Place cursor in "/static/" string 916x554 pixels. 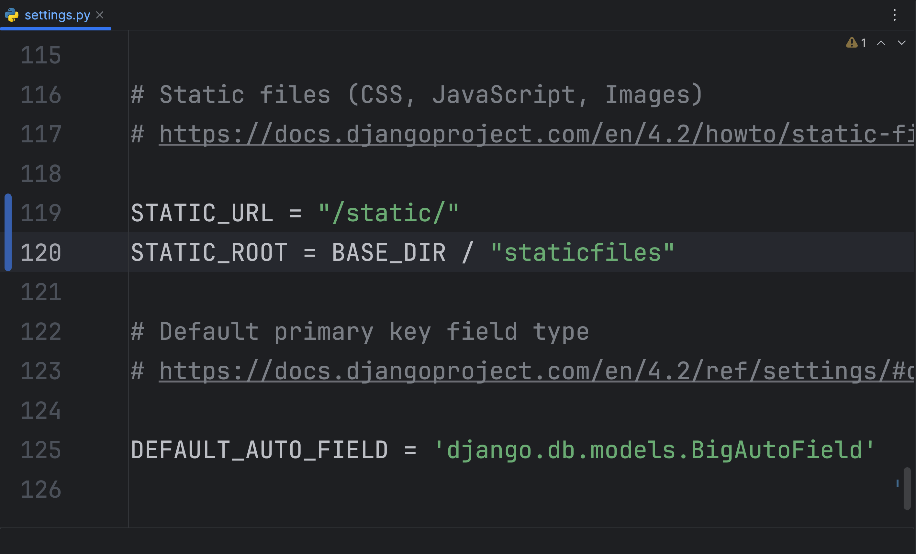pyautogui.click(x=388, y=213)
